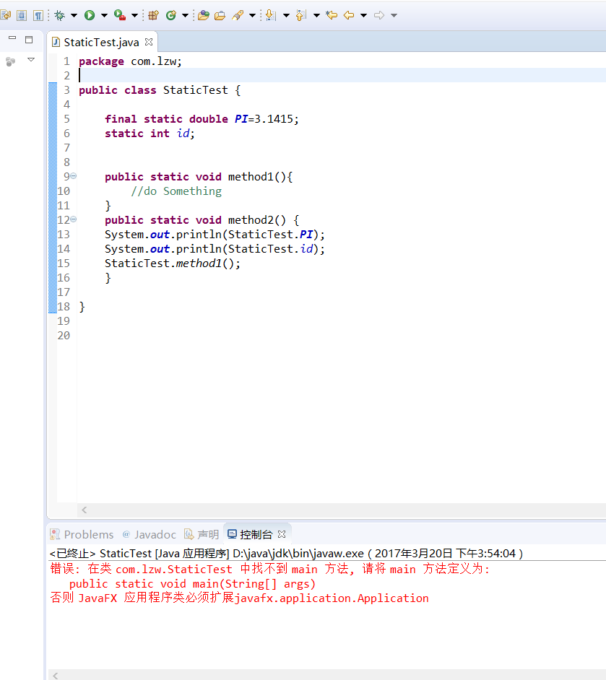Switch to the 声明 tab

click(202, 534)
